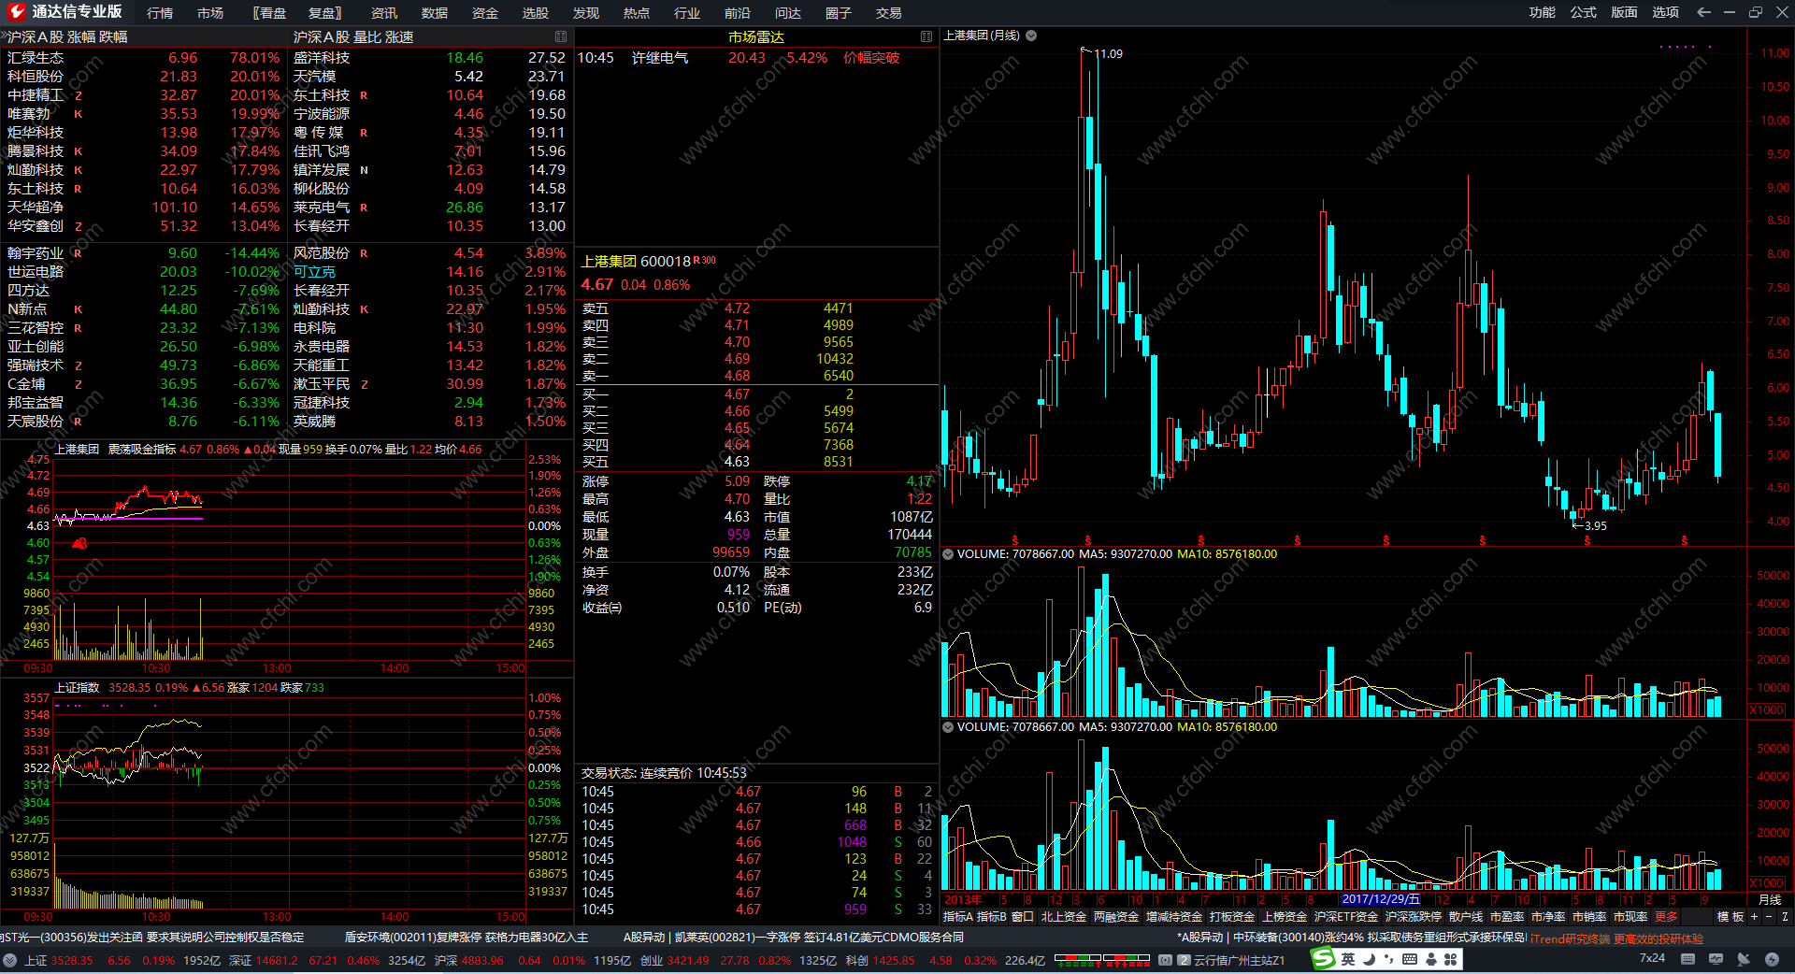This screenshot has width=1795, height=974.
Task: Click the plus button beside 模板
Action: 1754,917
